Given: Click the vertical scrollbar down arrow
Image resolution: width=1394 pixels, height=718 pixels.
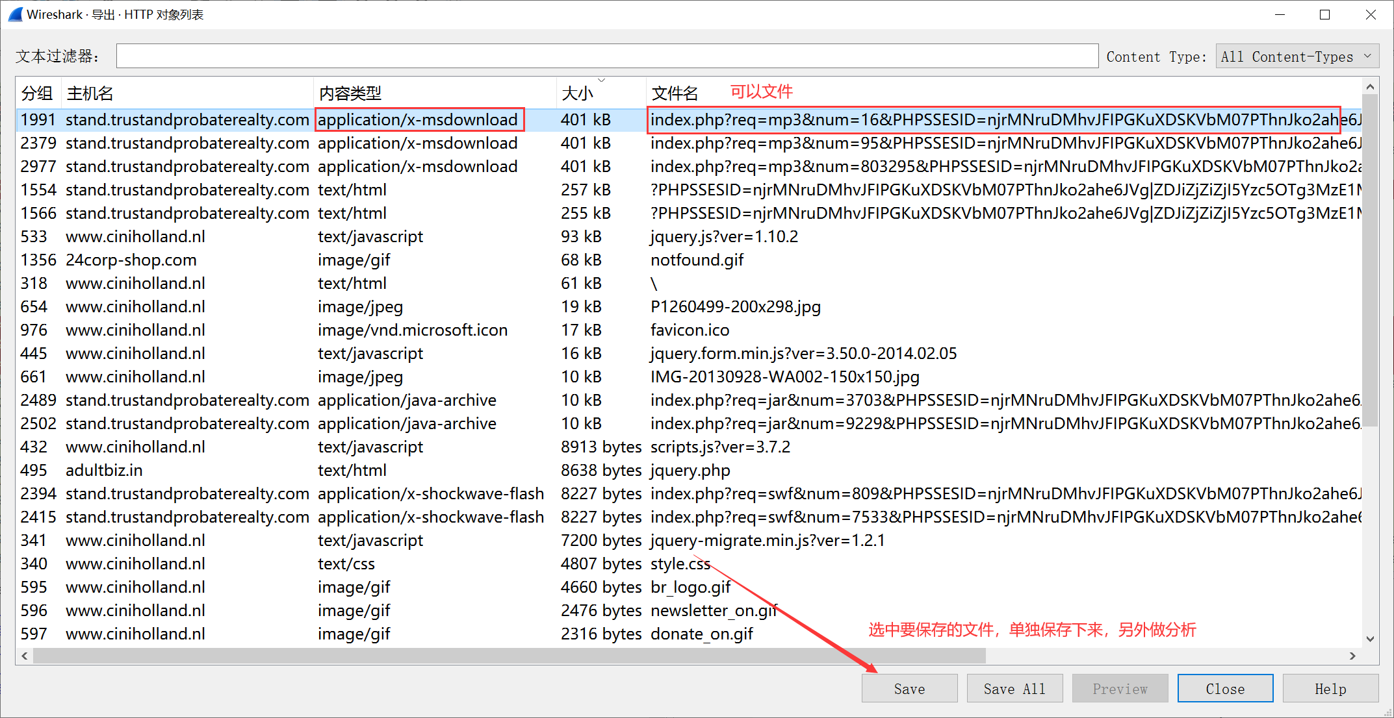Looking at the screenshot, I should (1370, 639).
